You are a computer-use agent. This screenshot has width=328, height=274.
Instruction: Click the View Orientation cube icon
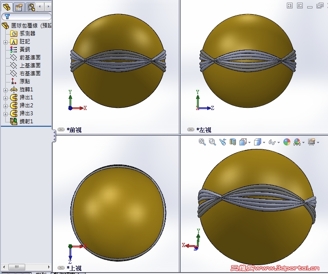(x=243, y=142)
